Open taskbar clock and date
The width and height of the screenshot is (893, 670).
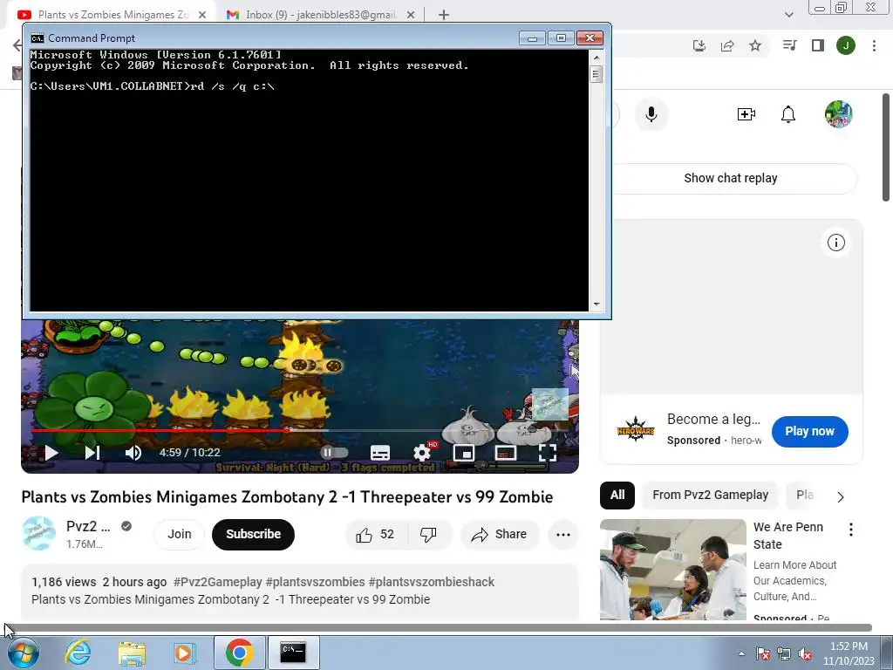[849, 653]
